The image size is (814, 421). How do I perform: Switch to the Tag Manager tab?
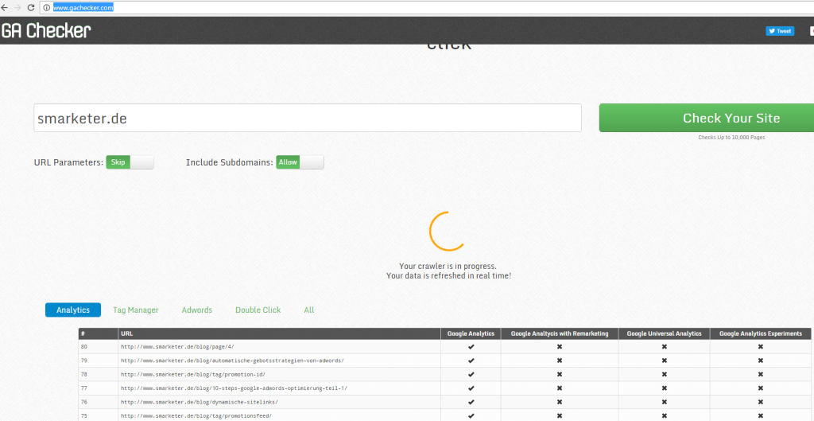click(135, 310)
